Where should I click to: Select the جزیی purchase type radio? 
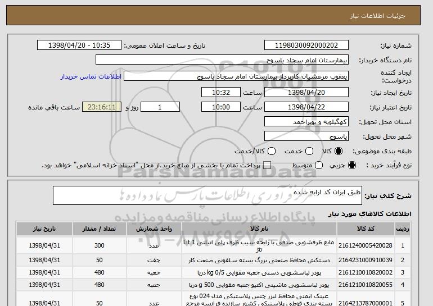[x=352, y=165]
